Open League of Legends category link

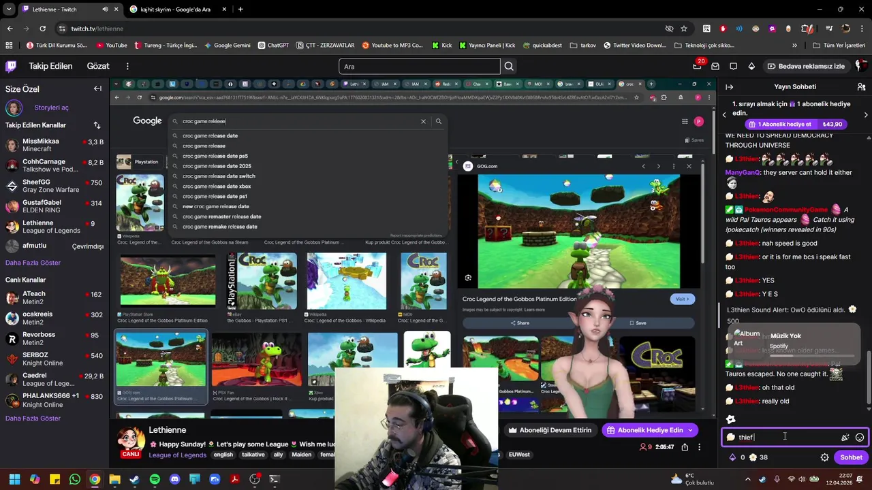point(177,455)
